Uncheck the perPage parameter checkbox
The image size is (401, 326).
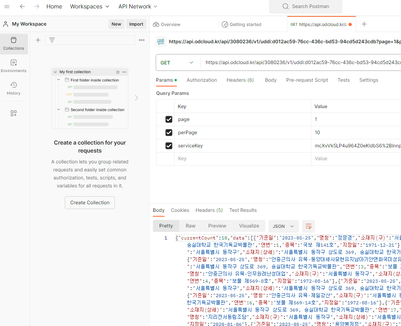169,133
